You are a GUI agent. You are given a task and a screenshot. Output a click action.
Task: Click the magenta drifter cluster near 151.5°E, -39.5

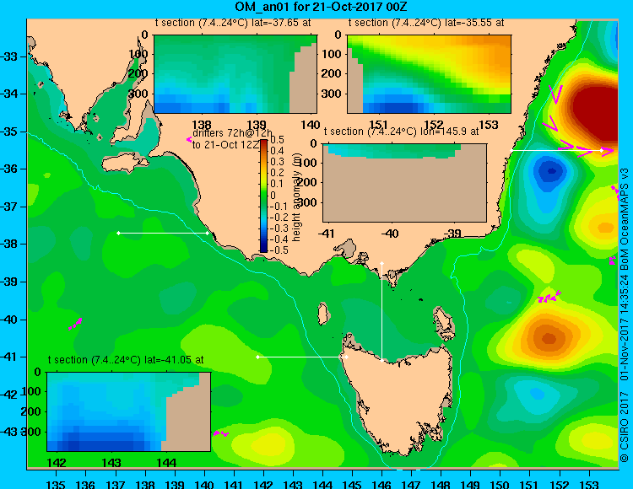click(549, 297)
